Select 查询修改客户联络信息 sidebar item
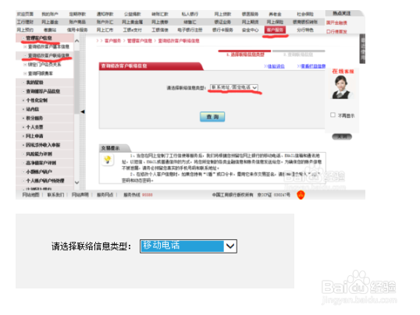Image resolution: width=420 pixels, height=315 pixels. click(48, 55)
